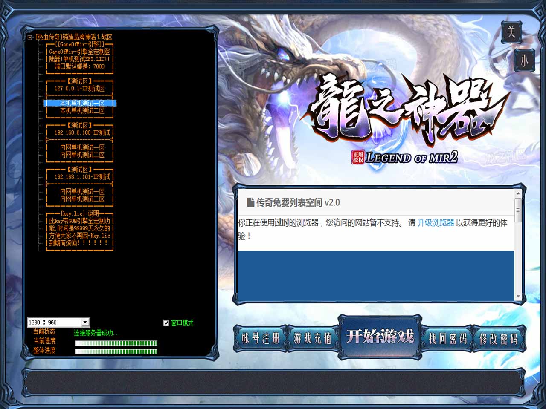Click the document icon beside 传奇免费列表空间
546x409 pixels.
(250, 202)
